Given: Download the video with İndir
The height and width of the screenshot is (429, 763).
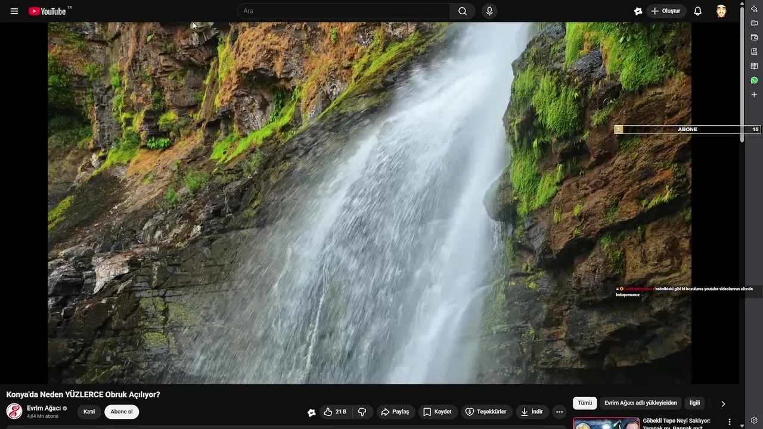Looking at the screenshot, I should tap(532, 412).
